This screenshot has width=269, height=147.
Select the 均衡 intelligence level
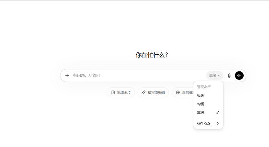[208, 104]
